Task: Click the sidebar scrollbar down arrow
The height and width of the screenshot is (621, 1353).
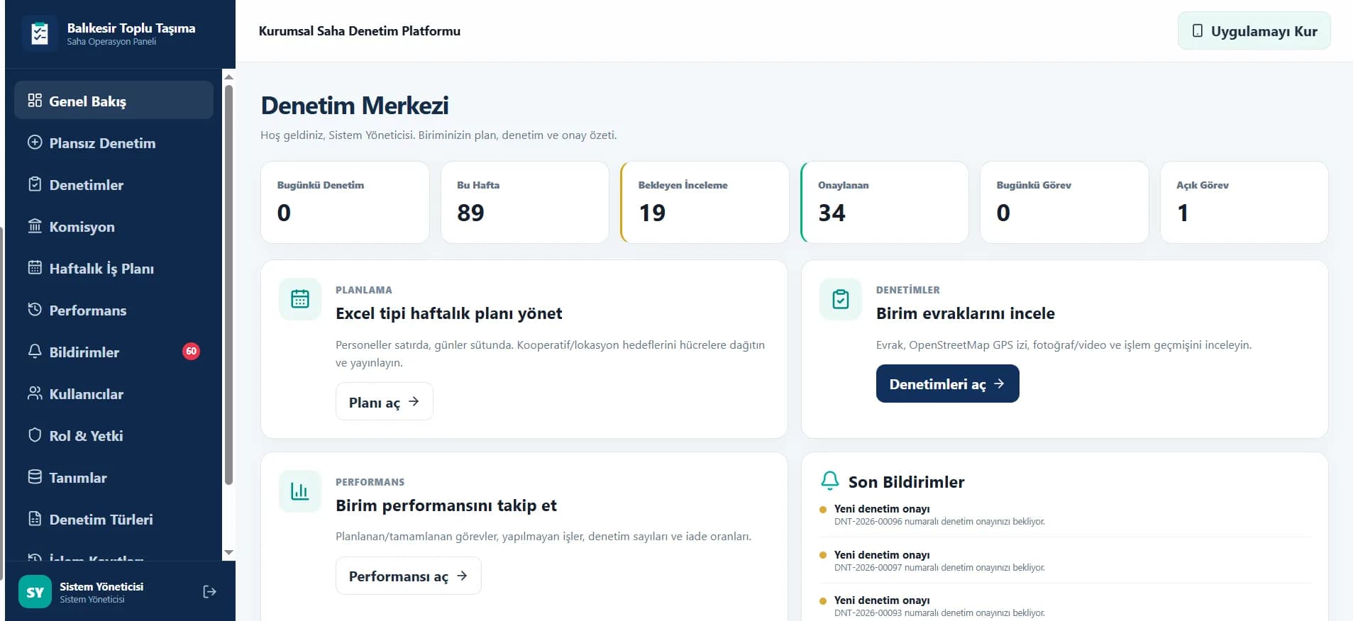Action: pyautogui.click(x=228, y=552)
